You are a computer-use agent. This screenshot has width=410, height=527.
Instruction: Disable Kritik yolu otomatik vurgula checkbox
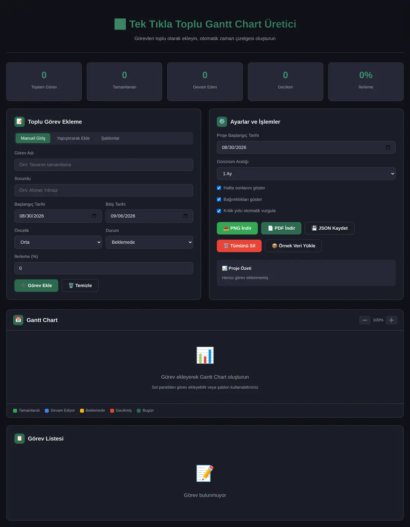point(219,211)
